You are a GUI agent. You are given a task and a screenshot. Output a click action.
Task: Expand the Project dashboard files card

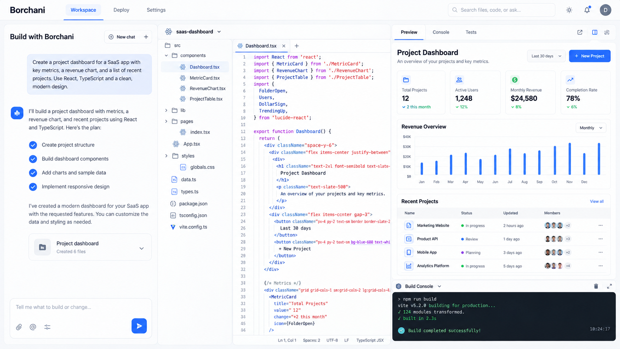(x=142, y=248)
